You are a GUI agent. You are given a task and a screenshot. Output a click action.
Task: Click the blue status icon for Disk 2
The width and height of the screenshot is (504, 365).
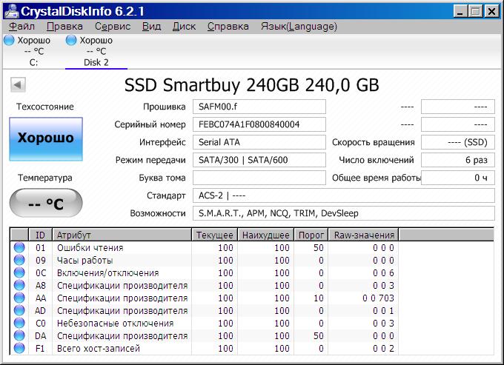click(x=71, y=40)
